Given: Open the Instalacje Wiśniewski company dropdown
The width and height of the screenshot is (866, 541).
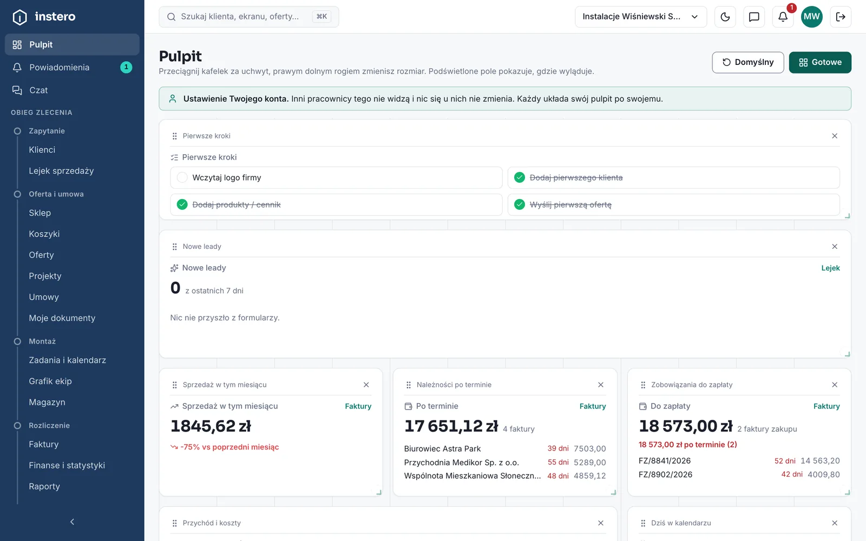Looking at the screenshot, I should coord(641,17).
